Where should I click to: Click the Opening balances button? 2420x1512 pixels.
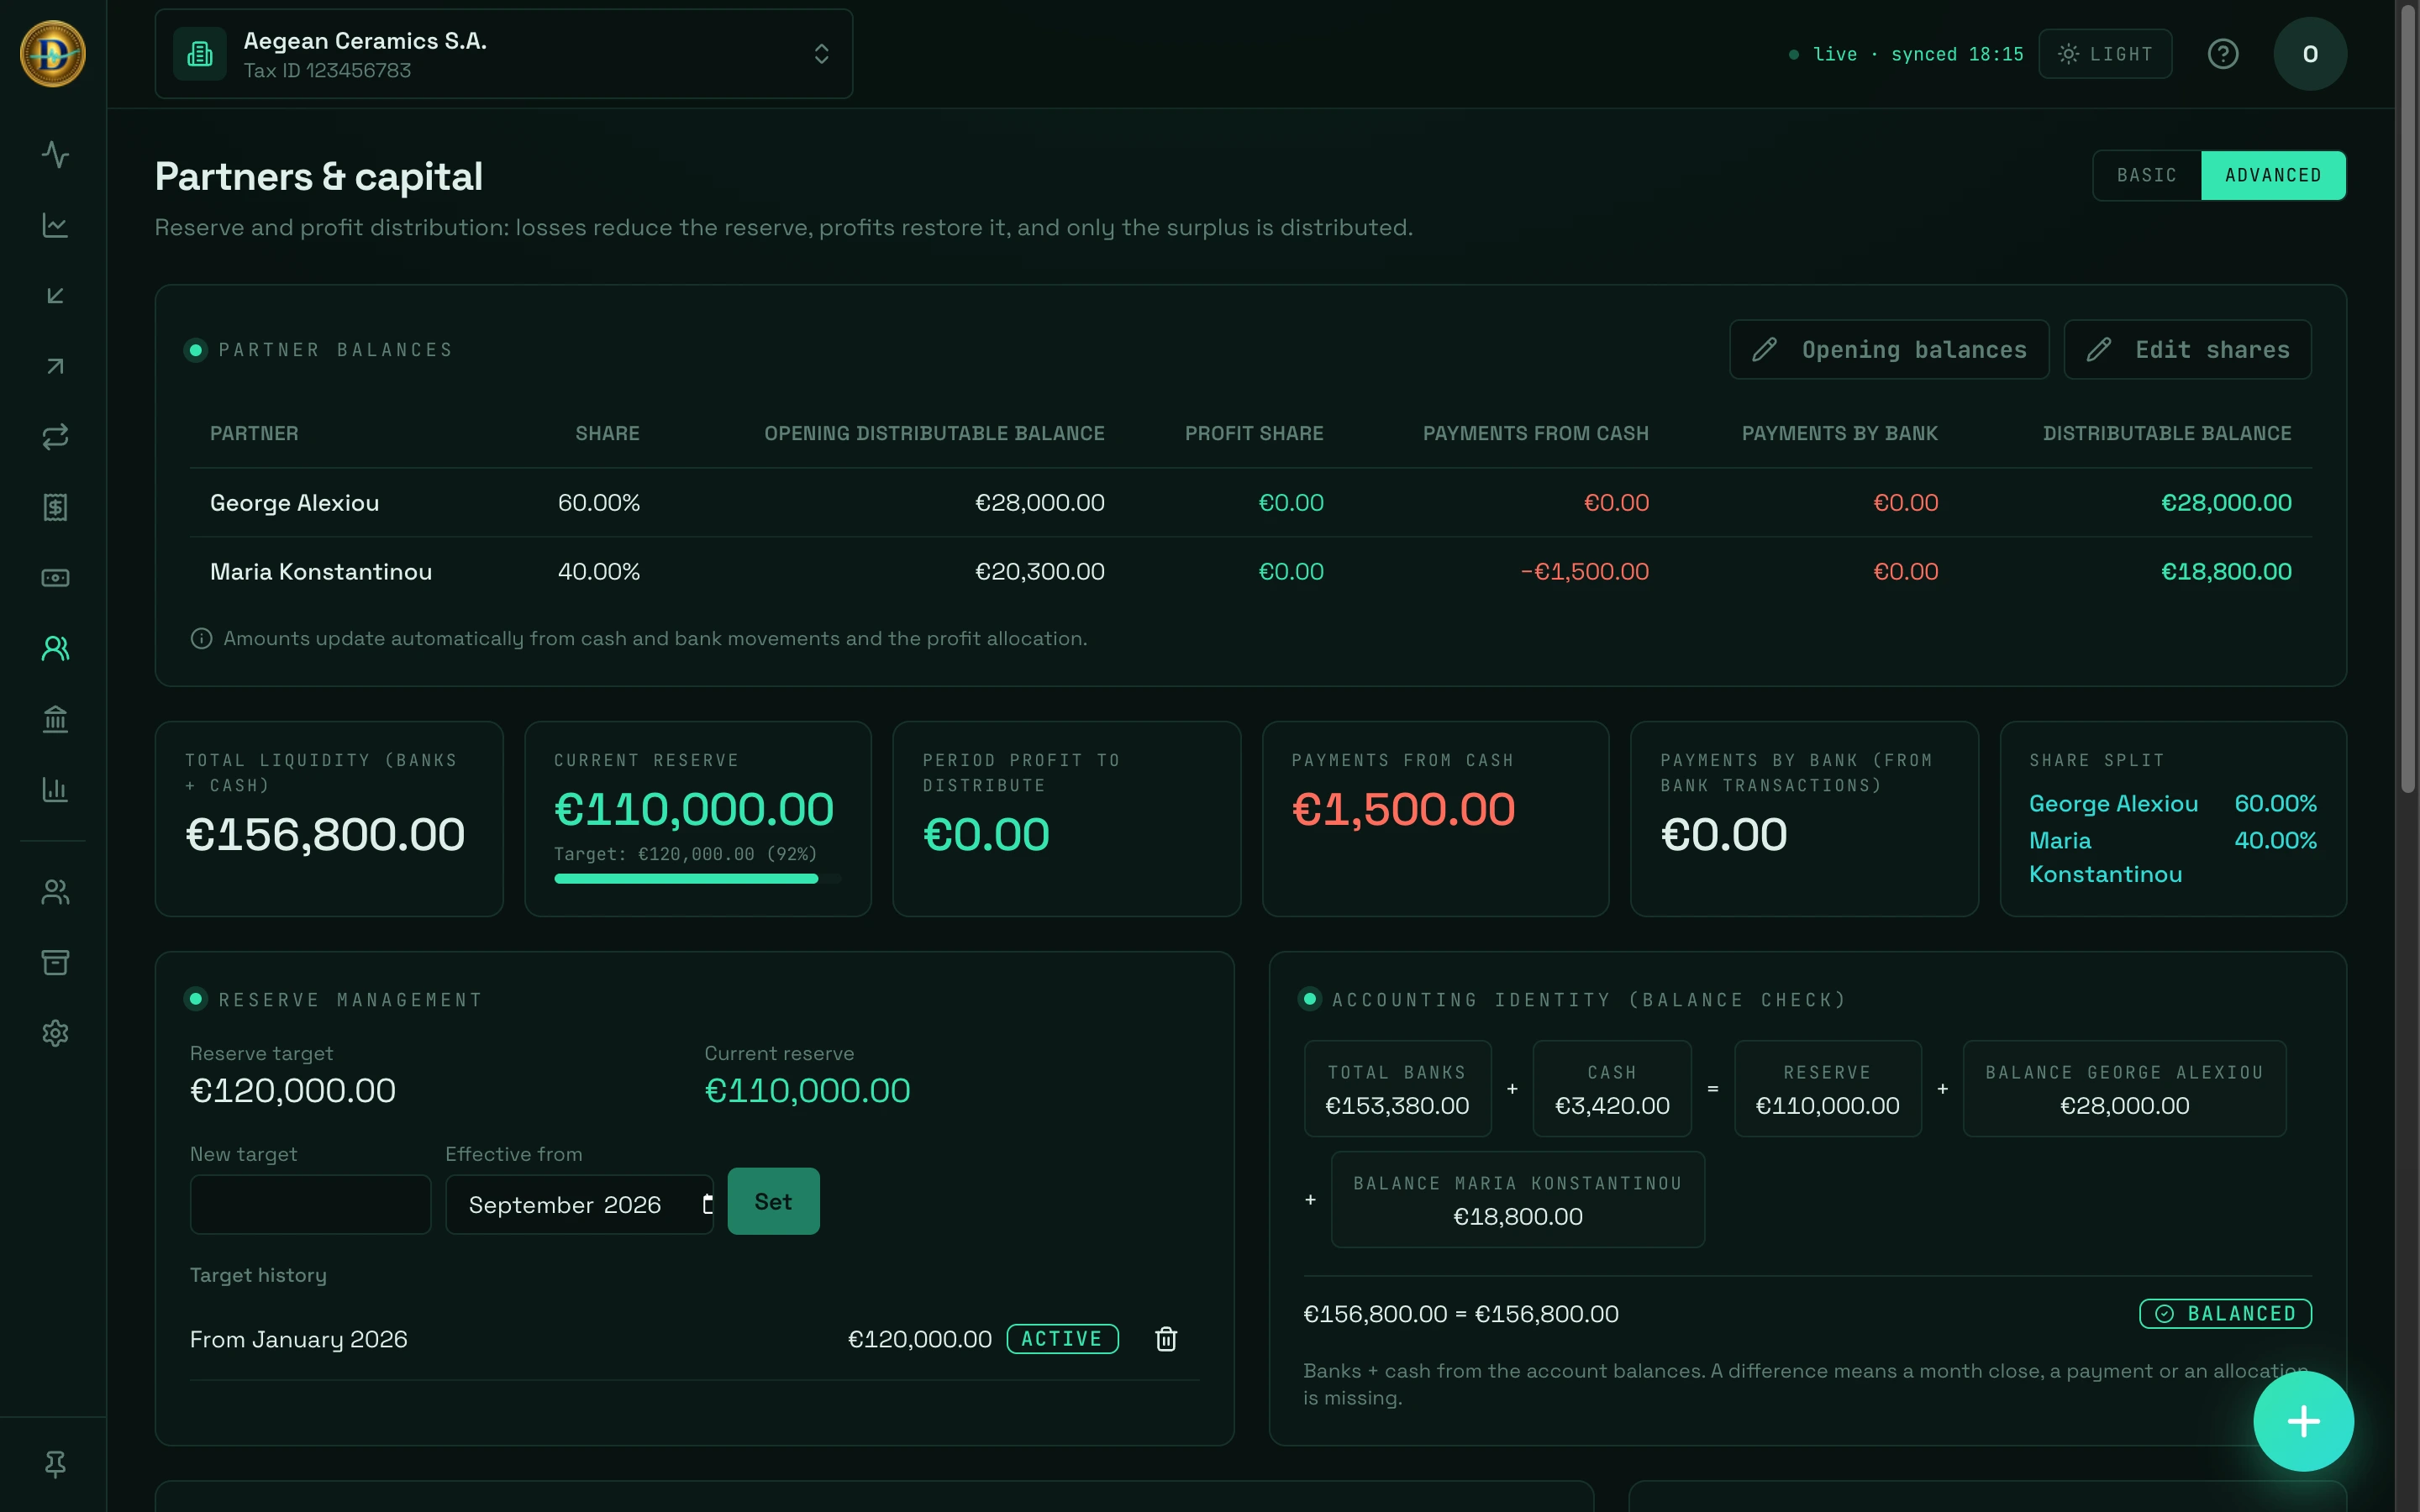pyautogui.click(x=1889, y=350)
